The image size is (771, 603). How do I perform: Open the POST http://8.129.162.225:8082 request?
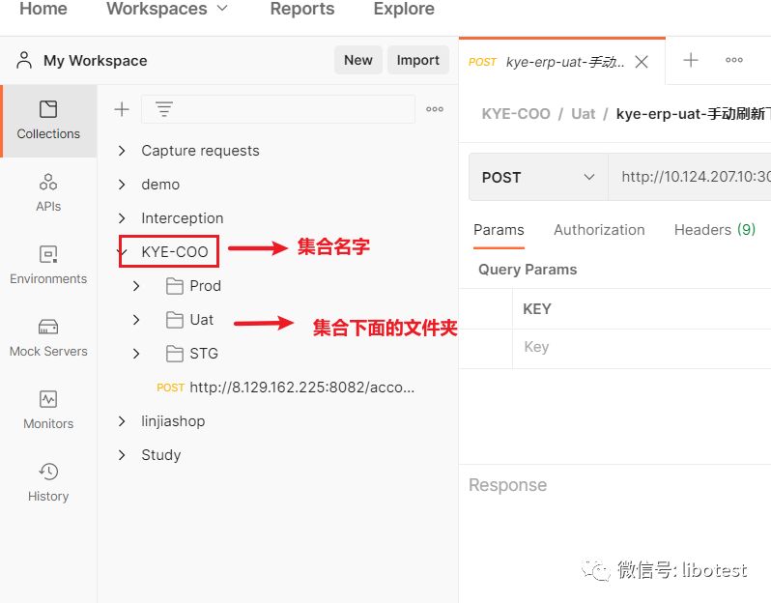pyautogui.click(x=285, y=388)
